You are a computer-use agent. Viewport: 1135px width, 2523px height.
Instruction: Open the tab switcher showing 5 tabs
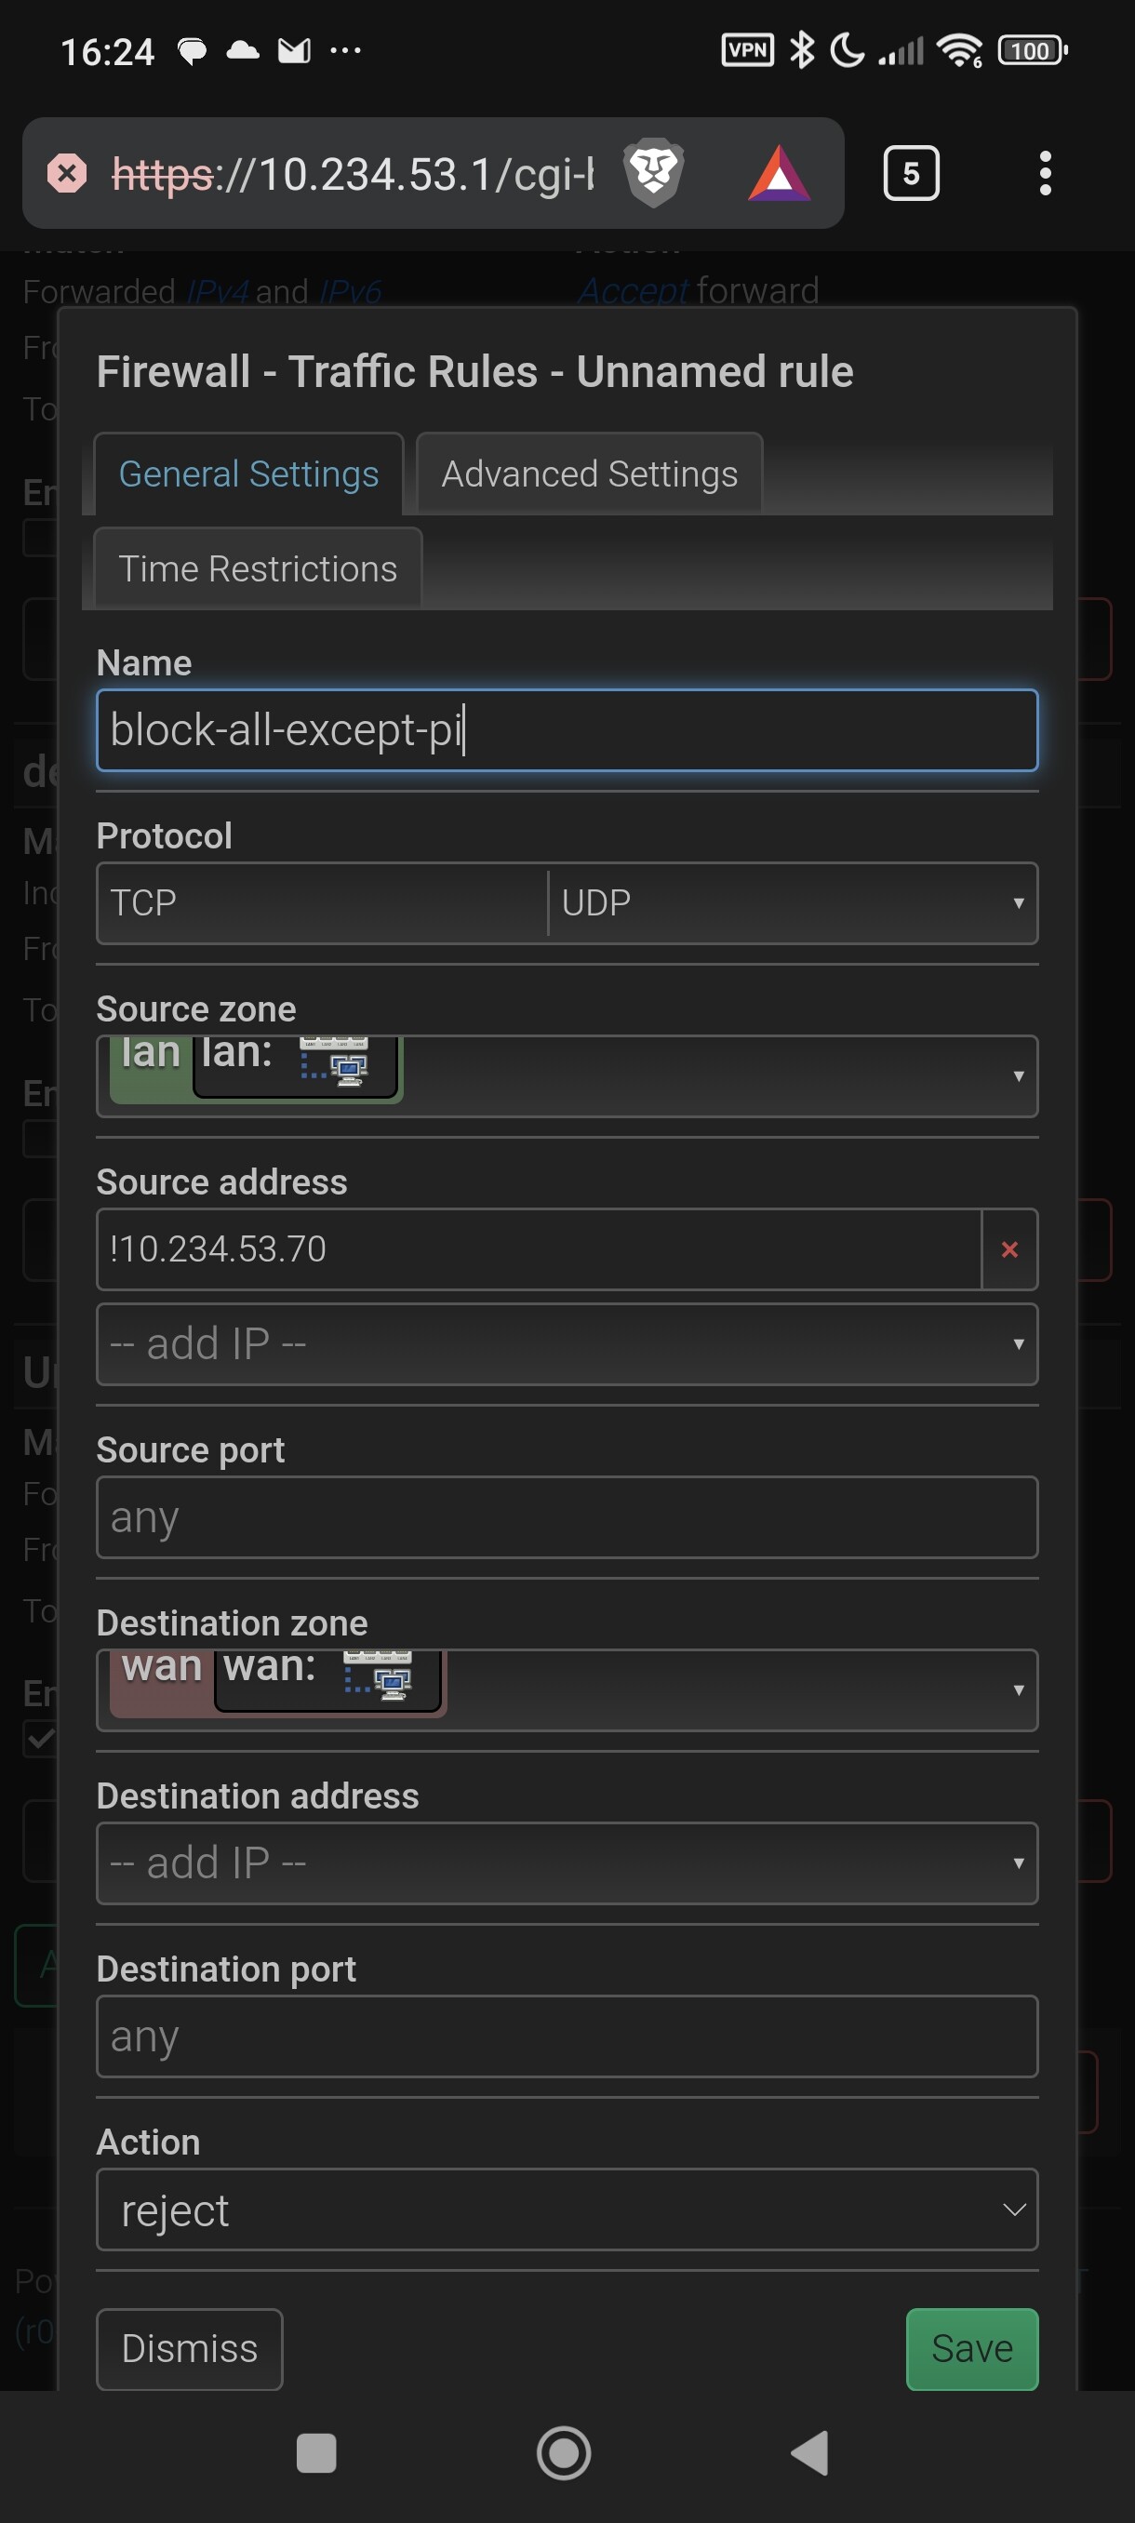(911, 174)
